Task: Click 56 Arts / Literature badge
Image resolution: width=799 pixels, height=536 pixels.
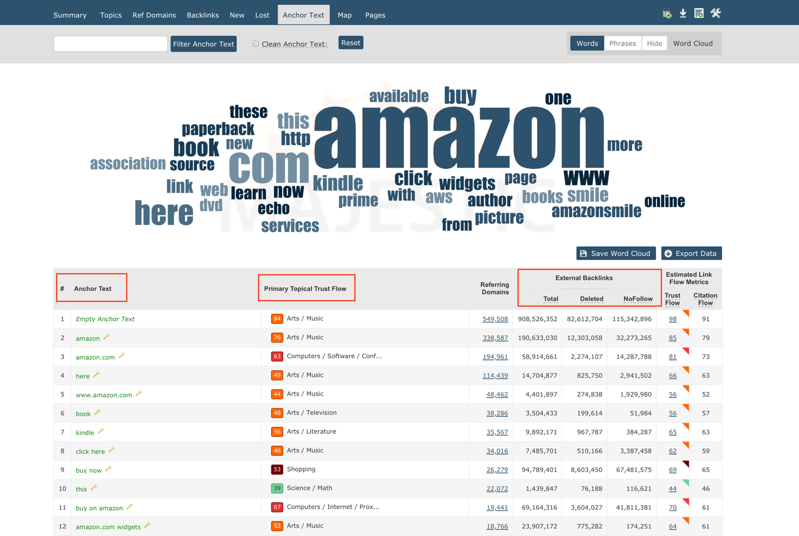Action: [x=277, y=432]
